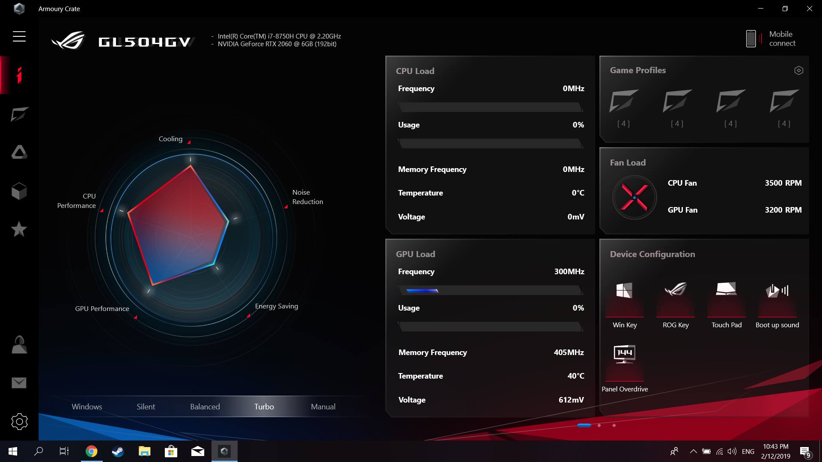Show hidden system tray icons
Viewport: 822px width, 462px height.
[693, 451]
